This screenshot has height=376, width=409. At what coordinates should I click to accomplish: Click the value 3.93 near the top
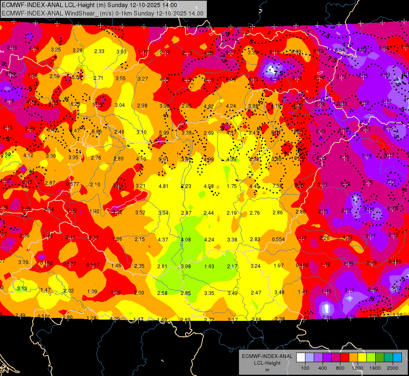[x=122, y=52]
